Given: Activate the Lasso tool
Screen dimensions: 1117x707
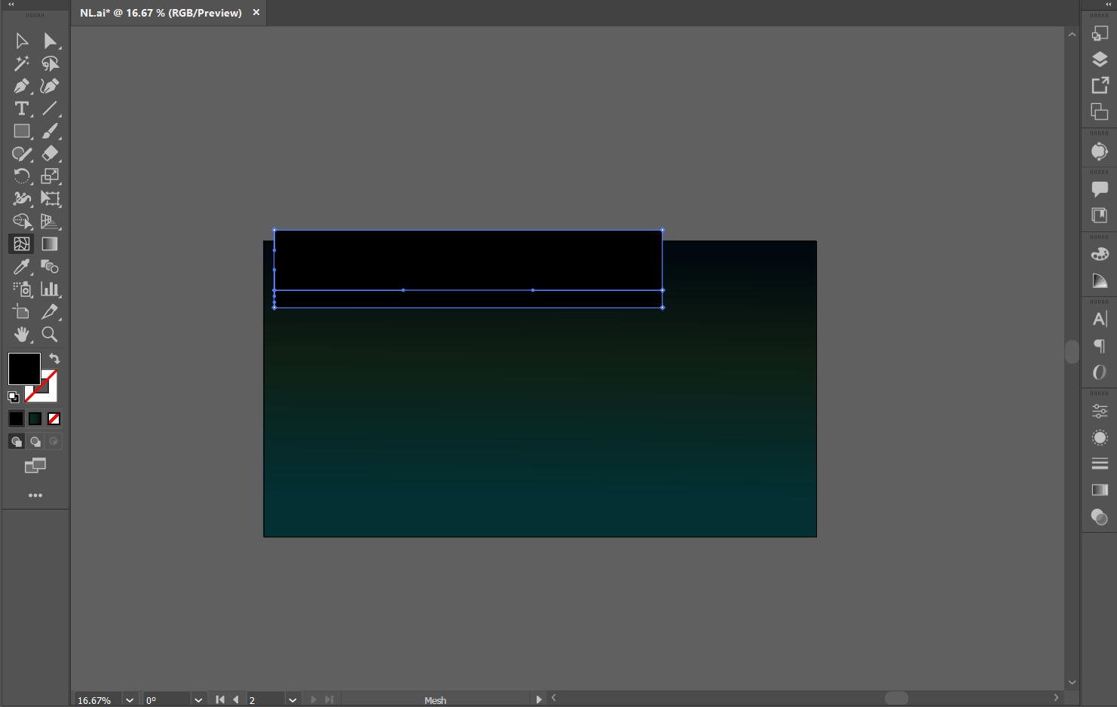Looking at the screenshot, I should (x=50, y=63).
